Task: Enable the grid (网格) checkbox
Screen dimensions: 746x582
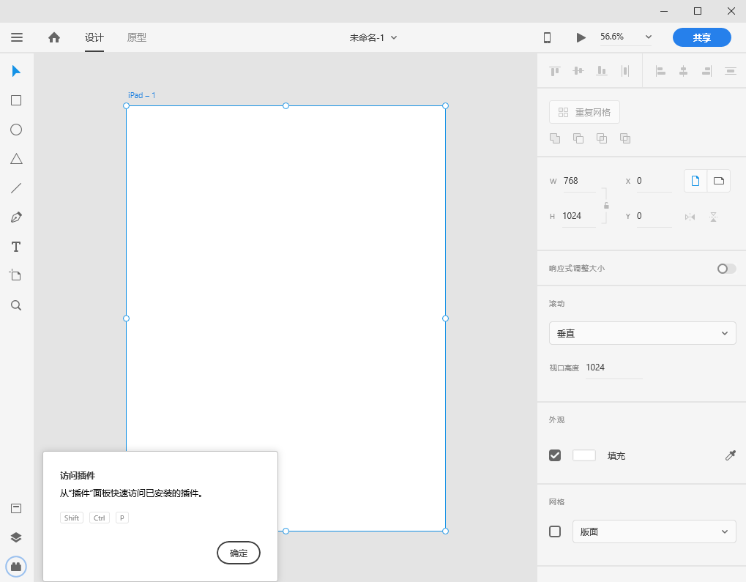Action: point(555,531)
